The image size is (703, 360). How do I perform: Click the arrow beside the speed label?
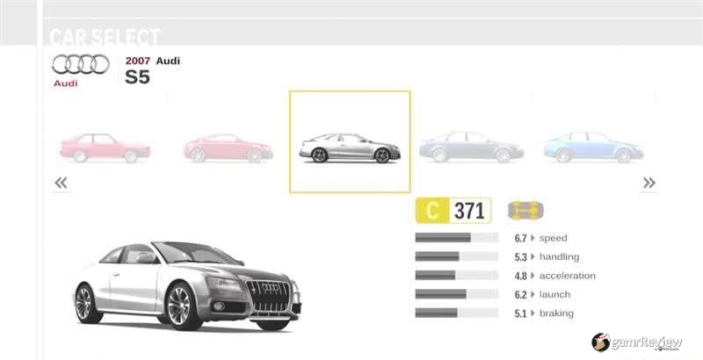click(533, 238)
